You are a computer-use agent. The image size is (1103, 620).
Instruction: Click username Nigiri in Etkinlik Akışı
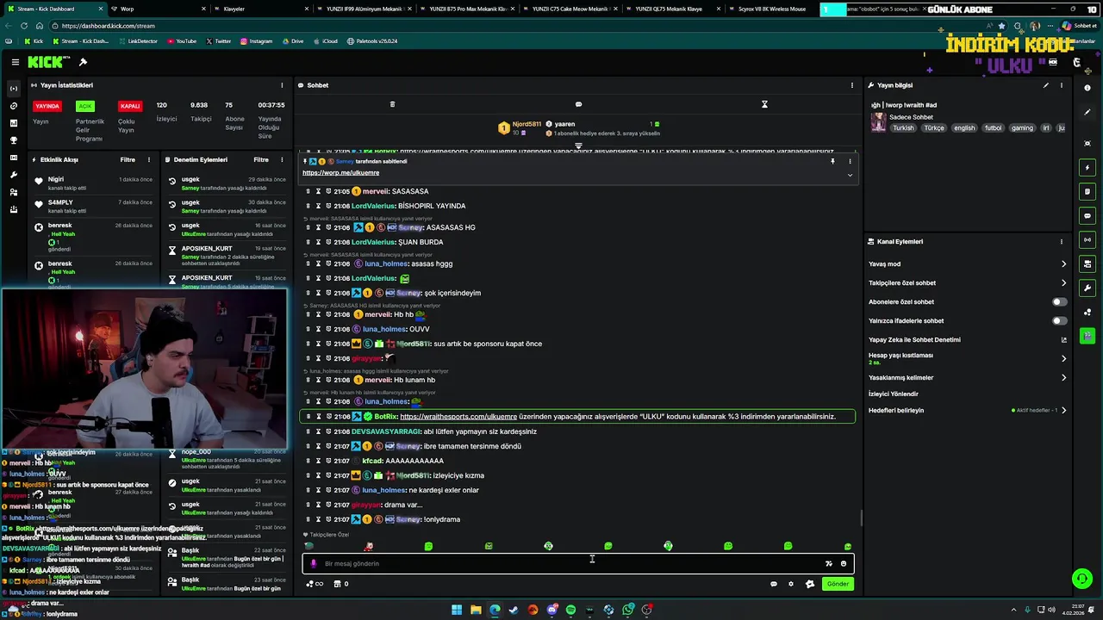pos(56,179)
